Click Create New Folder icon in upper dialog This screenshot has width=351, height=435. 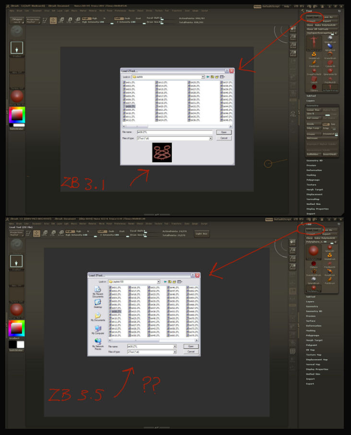coord(217,77)
